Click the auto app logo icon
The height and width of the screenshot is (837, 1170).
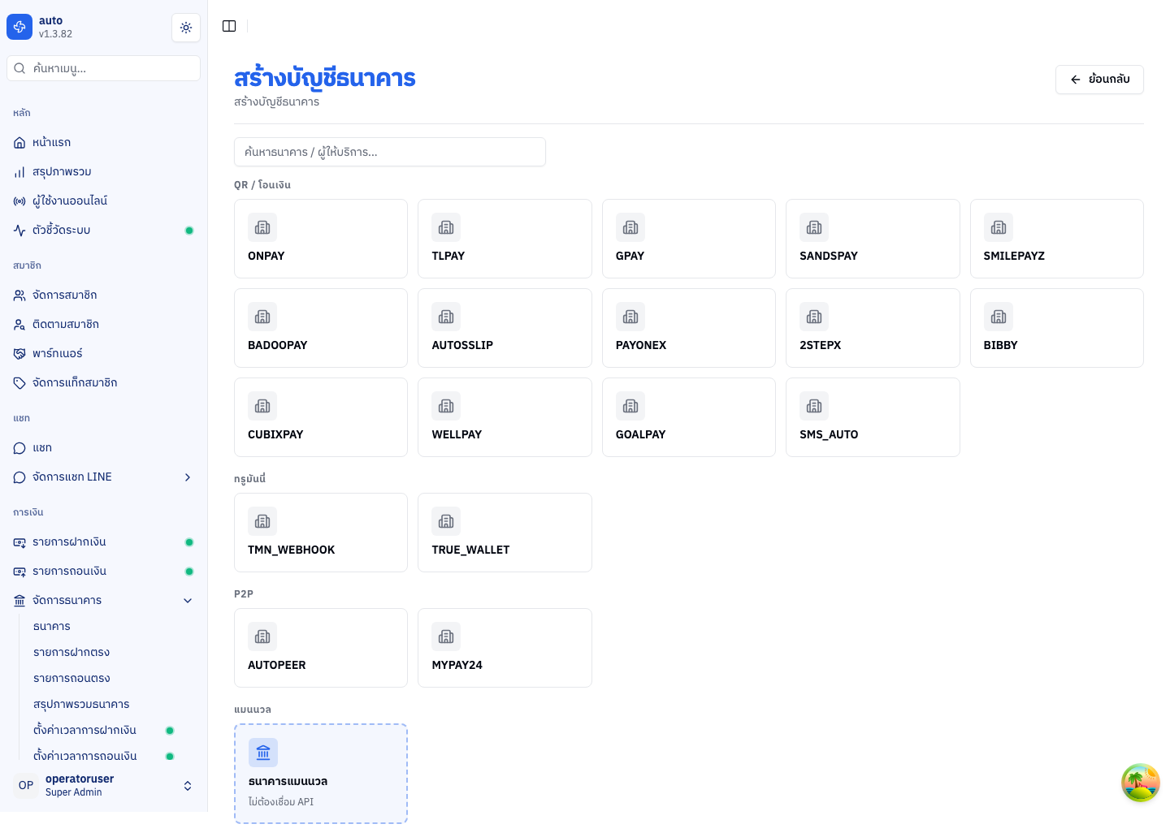(19, 27)
